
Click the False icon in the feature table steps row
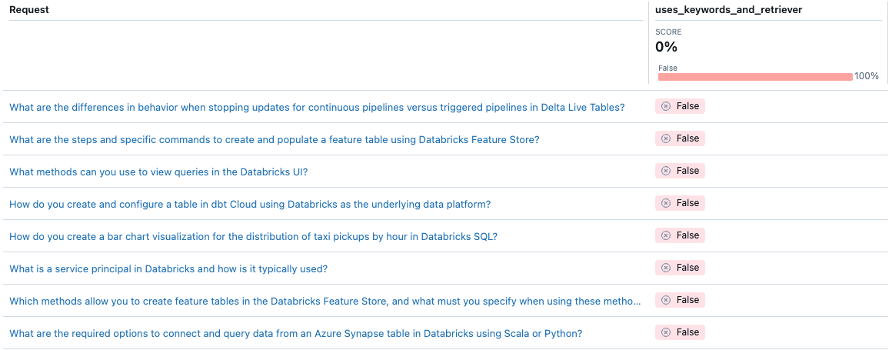tap(666, 138)
